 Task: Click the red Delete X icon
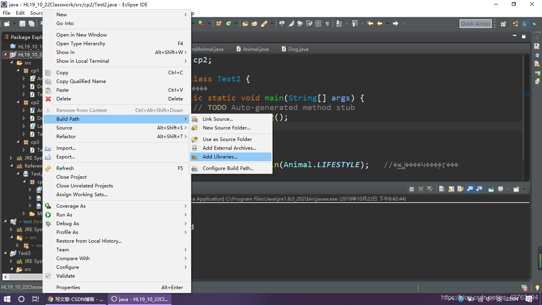48,99
